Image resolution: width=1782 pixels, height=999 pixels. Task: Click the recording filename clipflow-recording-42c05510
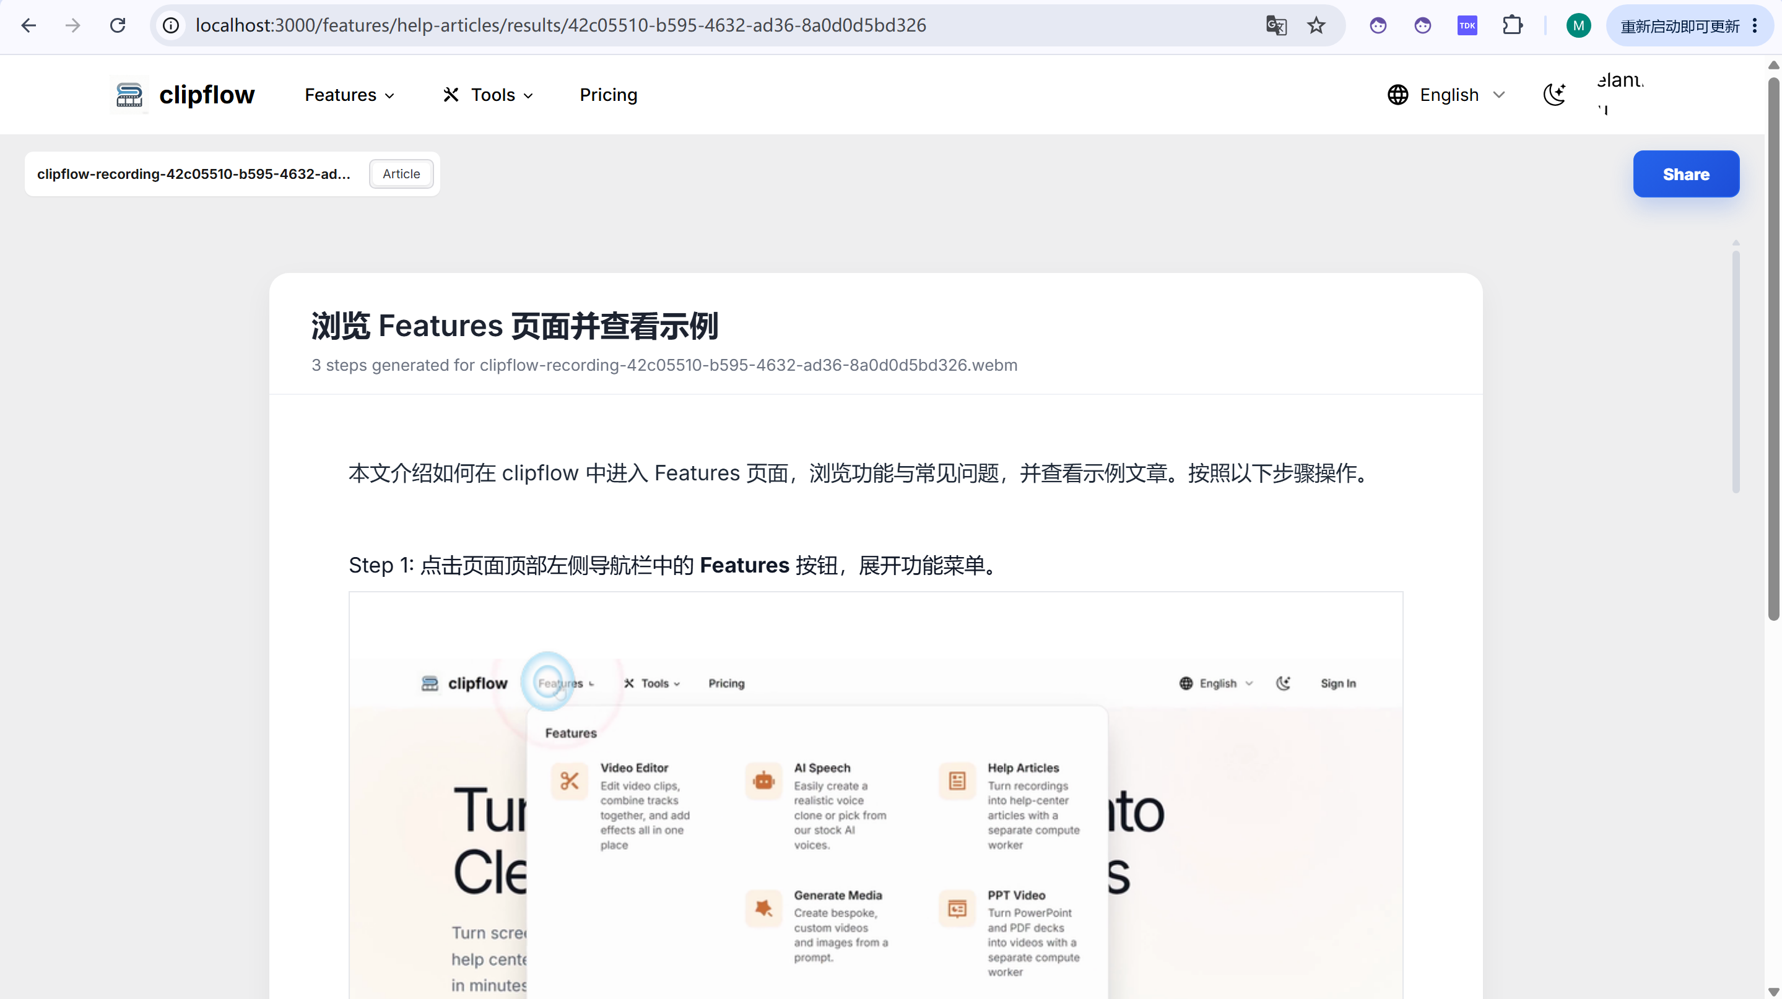(x=194, y=174)
